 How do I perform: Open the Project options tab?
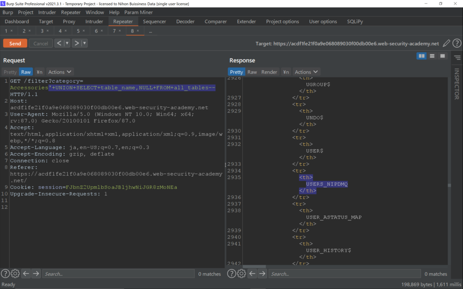pos(282,22)
